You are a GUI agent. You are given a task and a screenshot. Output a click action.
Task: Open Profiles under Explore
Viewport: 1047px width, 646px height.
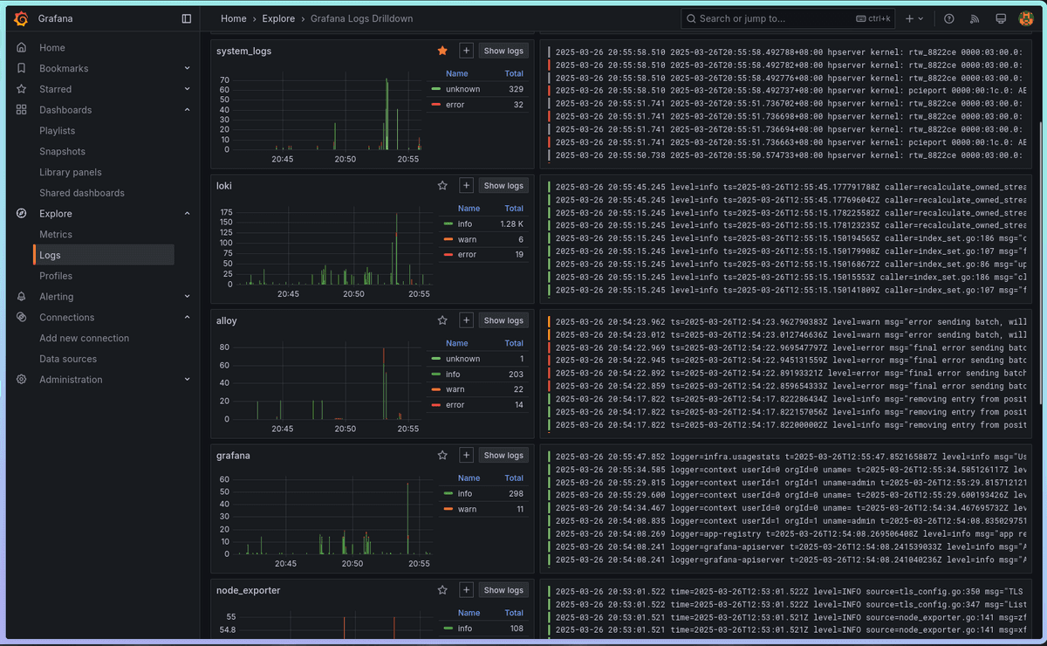[56, 276]
